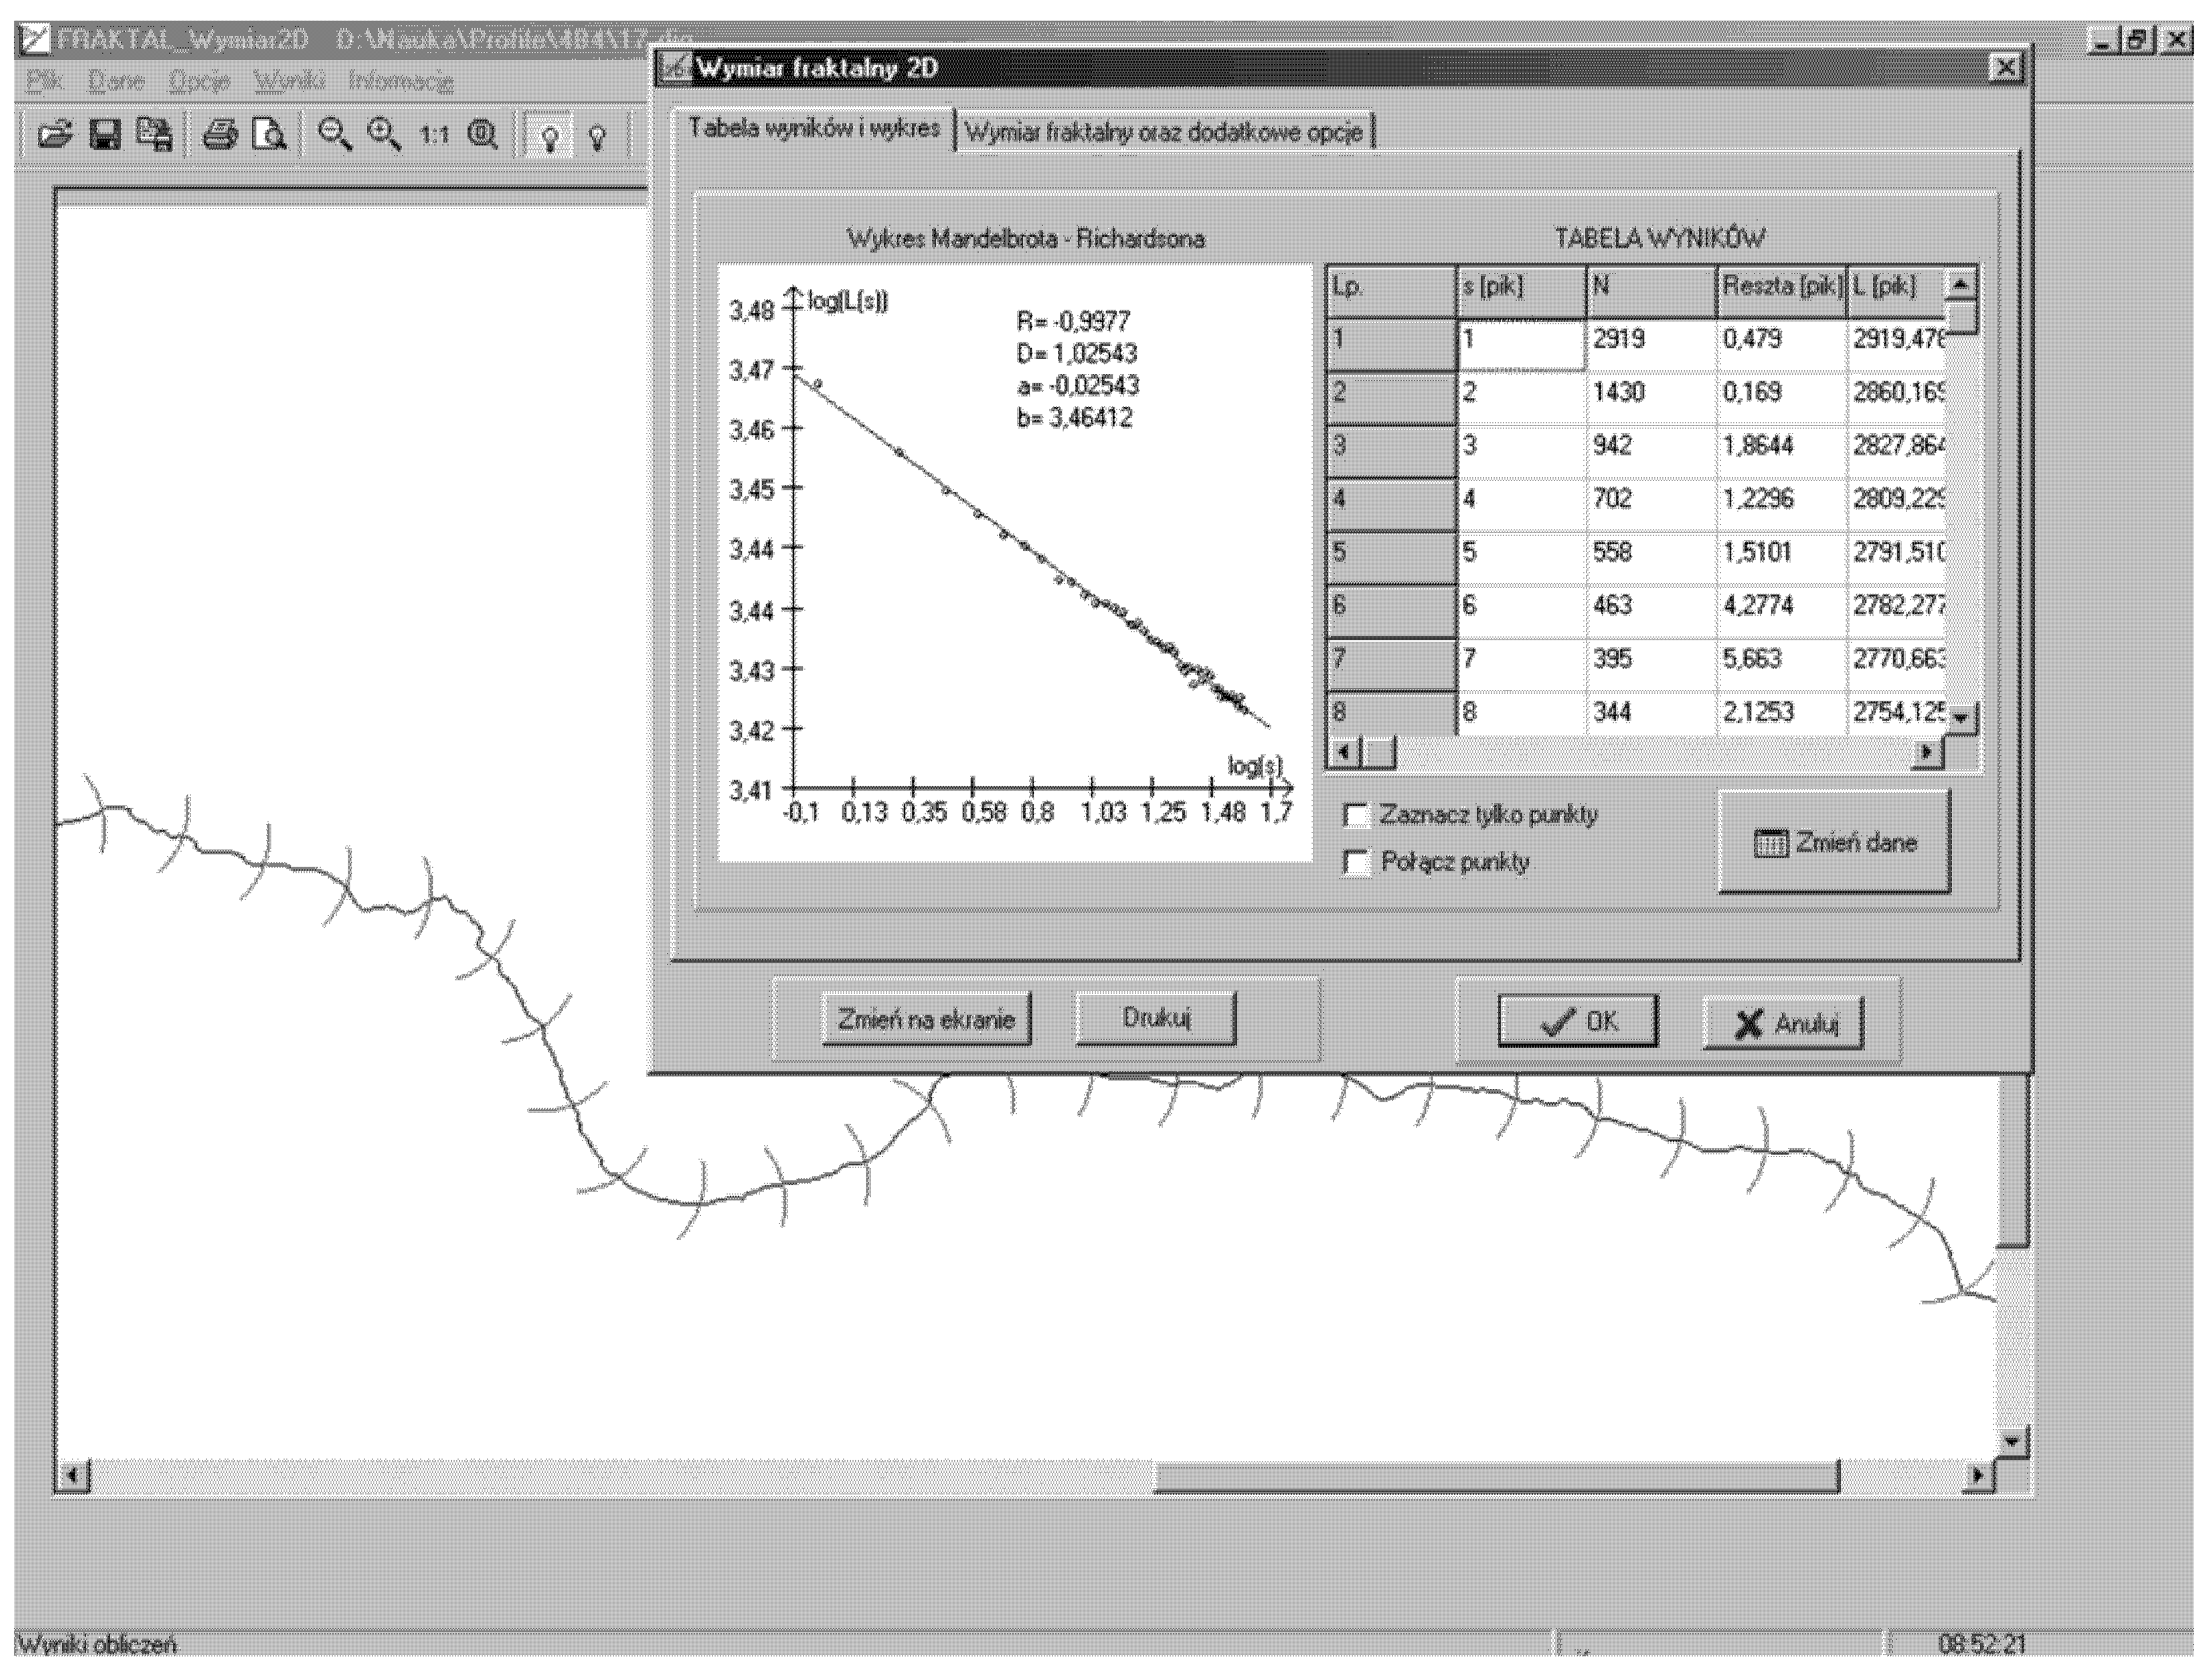Open the Wyniki menu

288,81
